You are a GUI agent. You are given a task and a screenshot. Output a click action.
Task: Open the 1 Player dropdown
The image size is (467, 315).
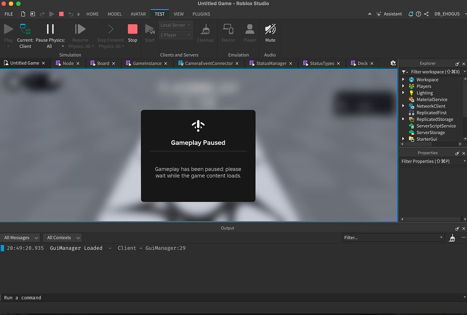[x=176, y=35]
